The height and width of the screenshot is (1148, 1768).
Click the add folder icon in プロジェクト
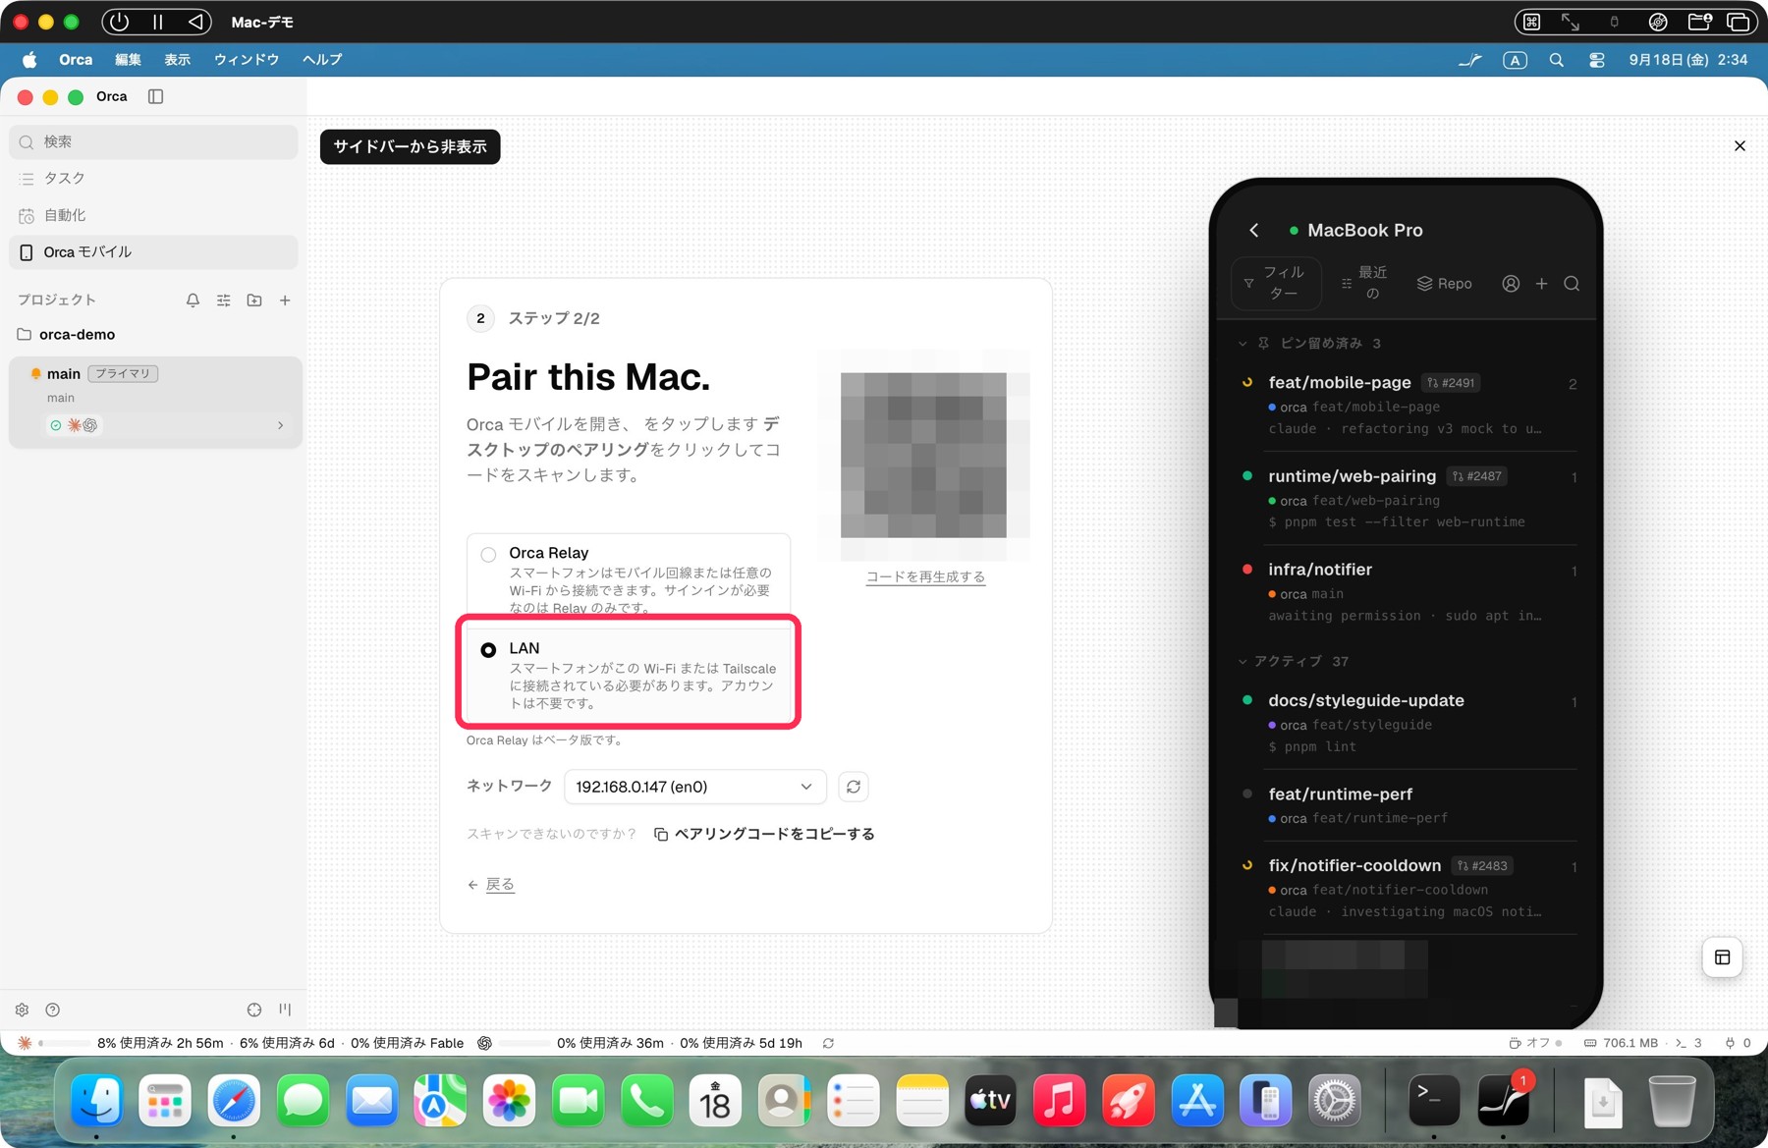(254, 301)
